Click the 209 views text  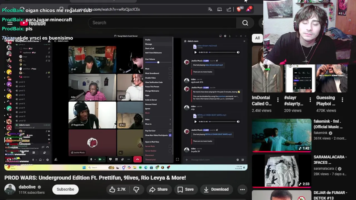[293, 111]
